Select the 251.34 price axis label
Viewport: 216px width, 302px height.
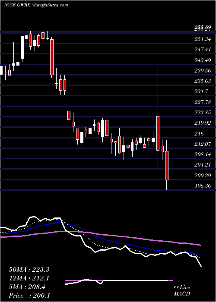coord(203,40)
